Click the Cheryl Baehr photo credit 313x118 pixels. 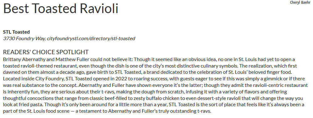point(300,2)
